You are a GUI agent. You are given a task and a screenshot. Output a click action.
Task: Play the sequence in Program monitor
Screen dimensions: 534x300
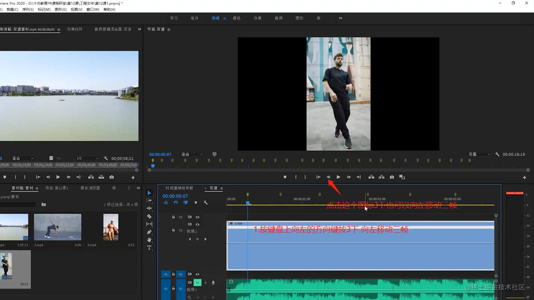click(x=338, y=177)
